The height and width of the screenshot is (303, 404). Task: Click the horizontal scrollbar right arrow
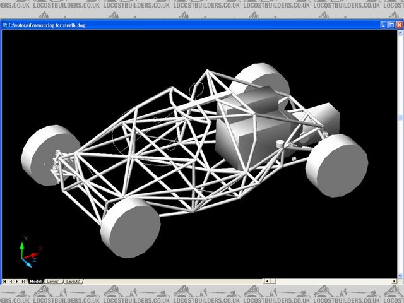click(x=393, y=281)
